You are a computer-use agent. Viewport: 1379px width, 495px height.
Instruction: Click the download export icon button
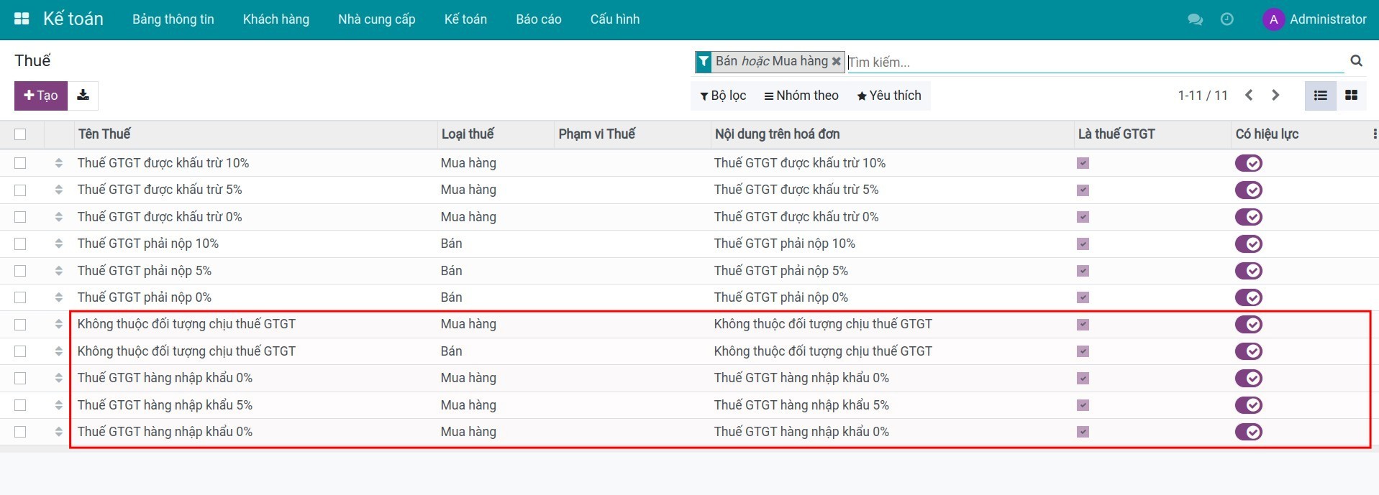(x=83, y=96)
